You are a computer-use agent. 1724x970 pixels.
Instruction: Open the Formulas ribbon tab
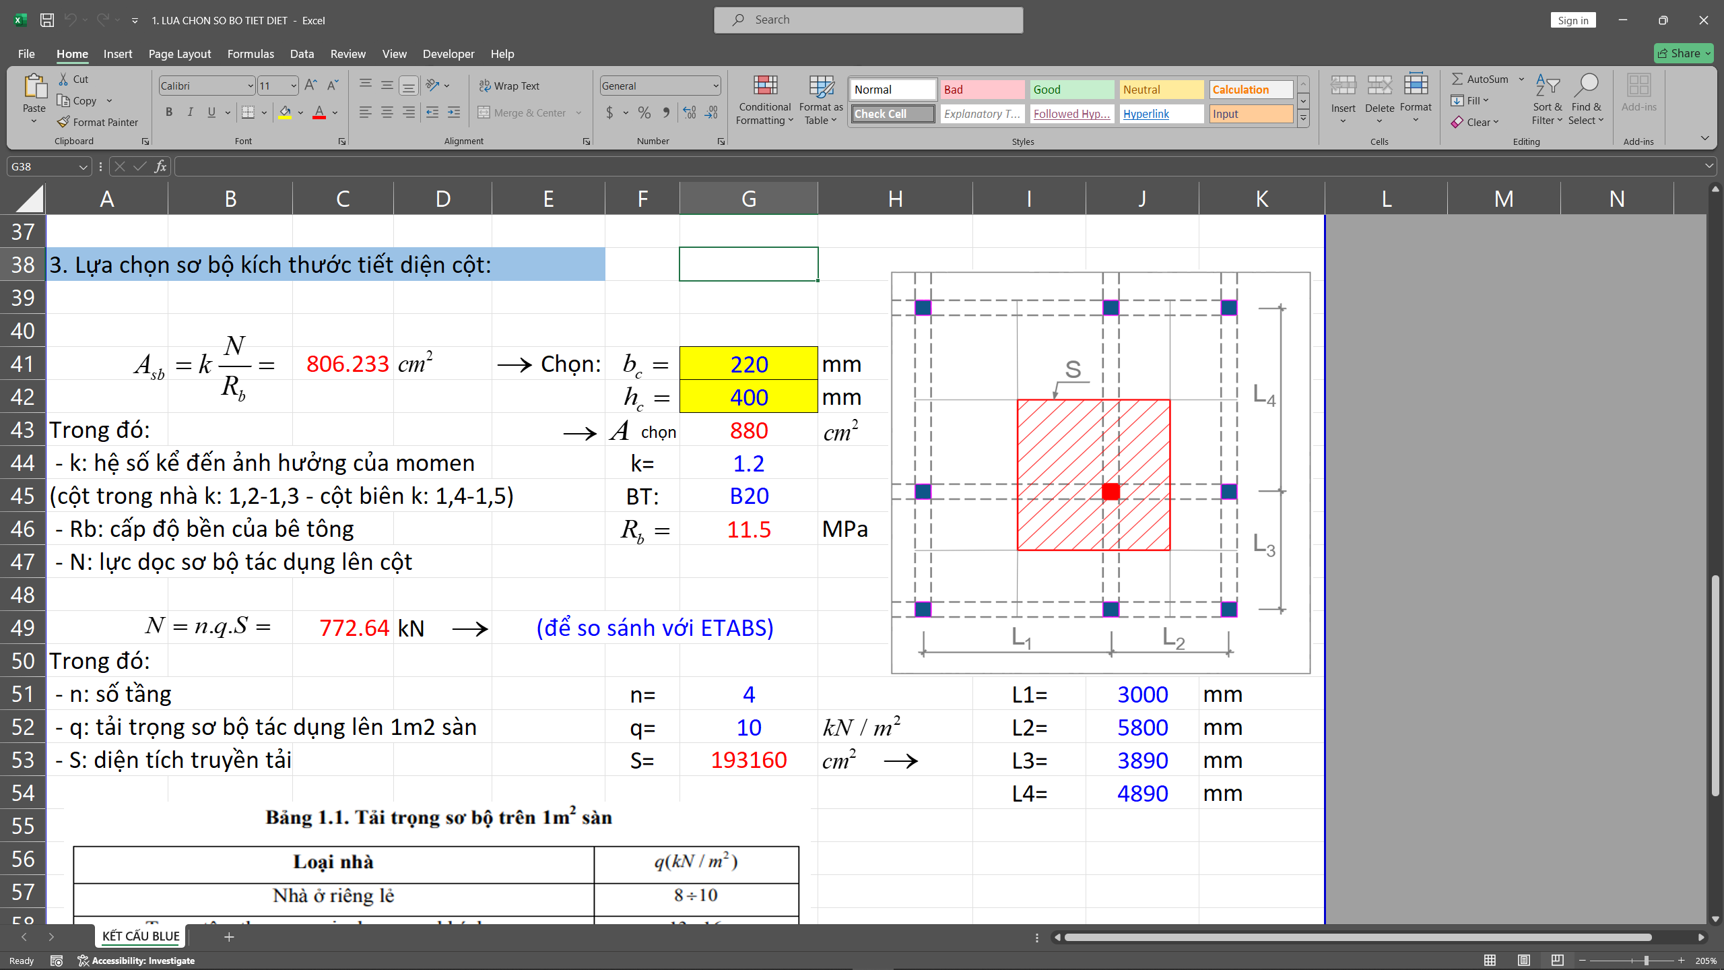(251, 54)
